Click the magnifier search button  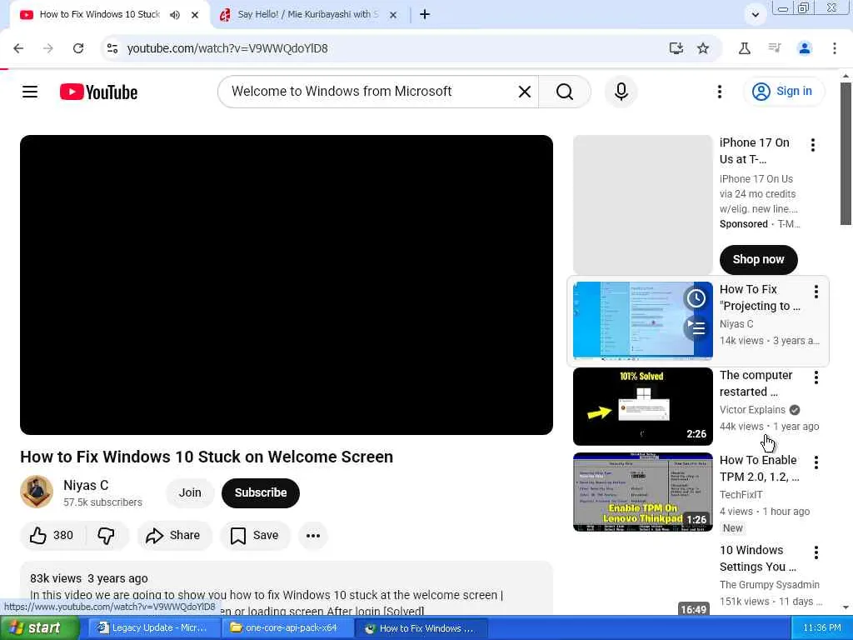point(565,92)
